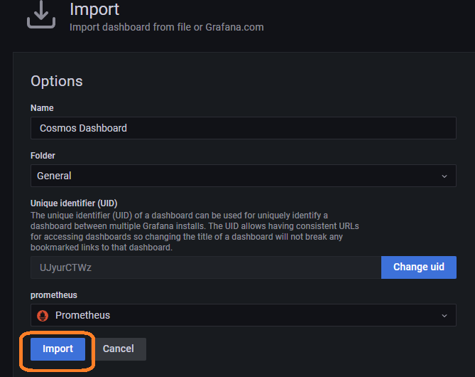
Task: Click the Prometheus flame icon
Action: [x=43, y=315]
